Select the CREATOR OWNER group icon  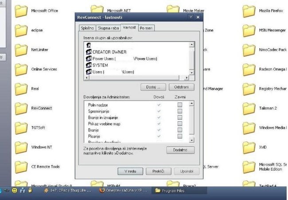[89, 52]
